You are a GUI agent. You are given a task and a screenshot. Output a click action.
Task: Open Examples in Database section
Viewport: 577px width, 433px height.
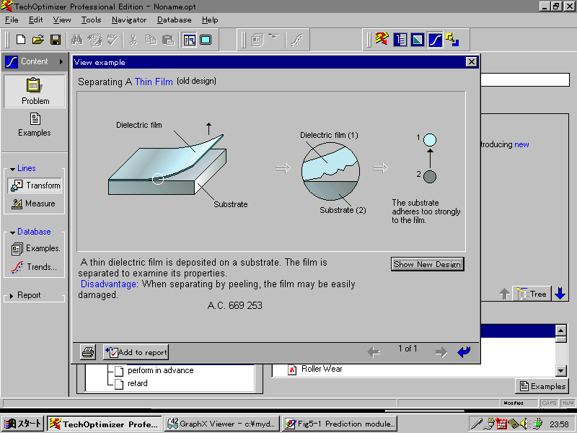pos(35,248)
